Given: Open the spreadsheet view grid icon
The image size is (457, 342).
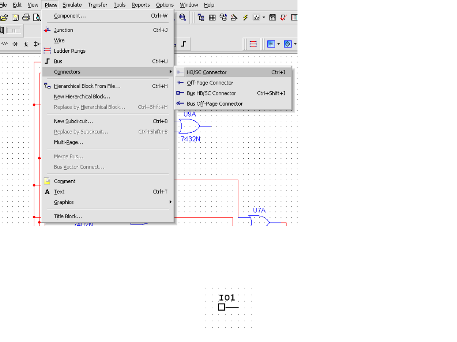Looking at the screenshot, I should (212, 17).
